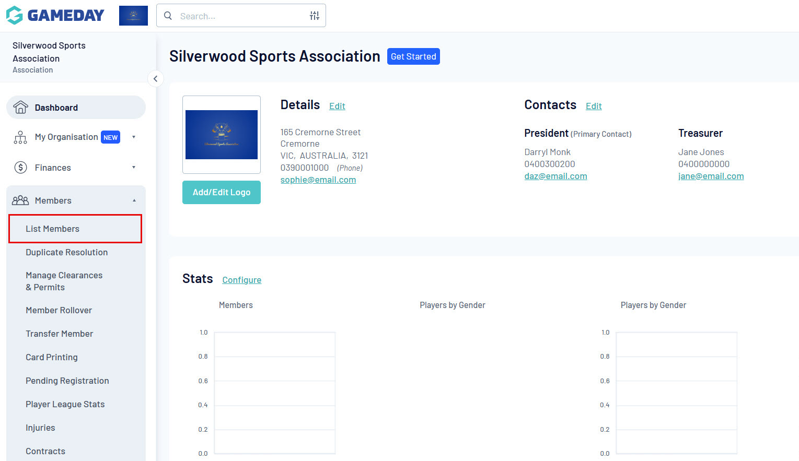Screen dimensions: 799x461
Task: Open Member Rollover
Action: click(x=59, y=310)
